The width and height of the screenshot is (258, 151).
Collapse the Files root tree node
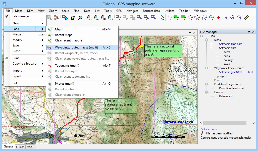tap(201, 36)
